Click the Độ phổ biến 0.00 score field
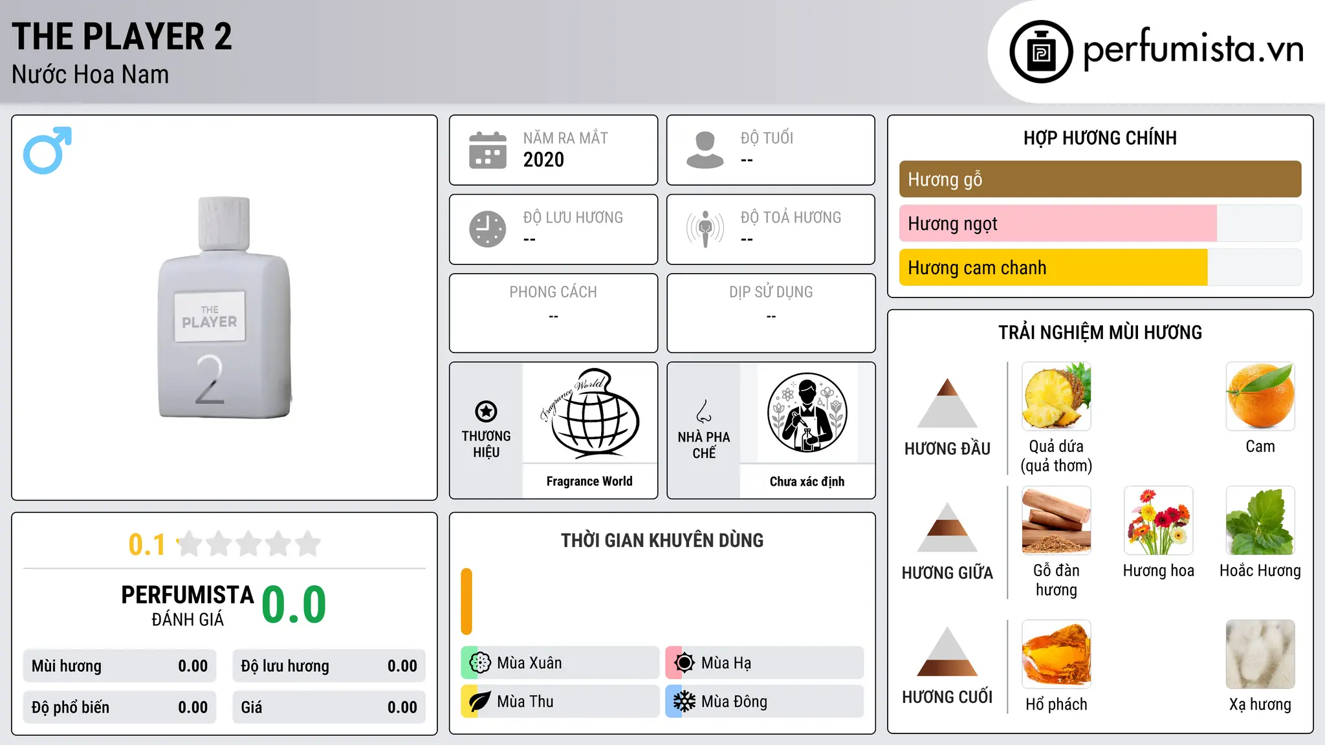Image resolution: width=1325 pixels, height=745 pixels. tap(120, 707)
